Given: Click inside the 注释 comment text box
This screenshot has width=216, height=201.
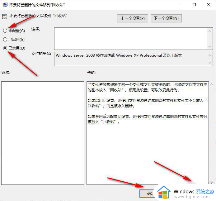Looking at the screenshot, I should [x=131, y=39].
